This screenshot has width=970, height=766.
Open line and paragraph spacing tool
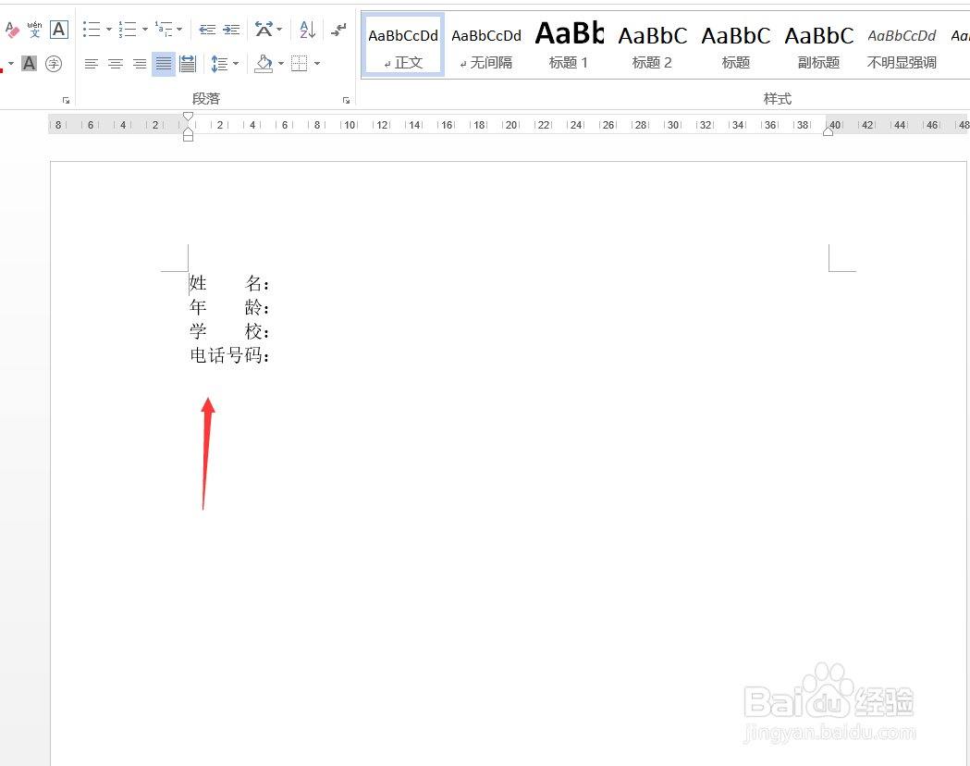[x=219, y=64]
